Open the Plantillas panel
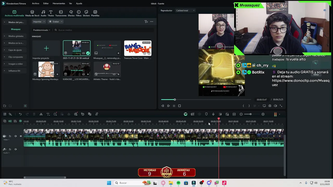The width and height of the screenshot is (333, 187). click(95, 14)
